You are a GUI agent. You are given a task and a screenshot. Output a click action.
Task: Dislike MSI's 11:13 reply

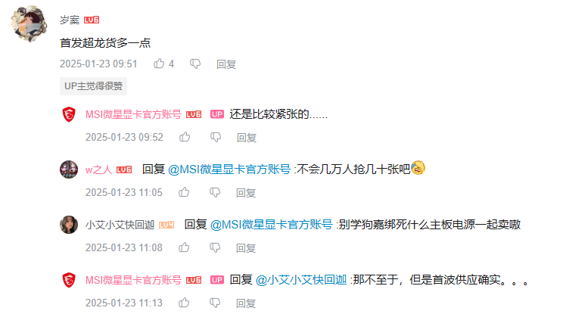pos(215,303)
